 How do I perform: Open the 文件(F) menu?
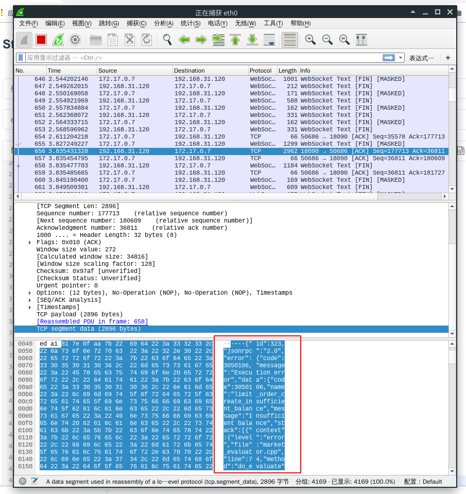(x=28, y=23)
